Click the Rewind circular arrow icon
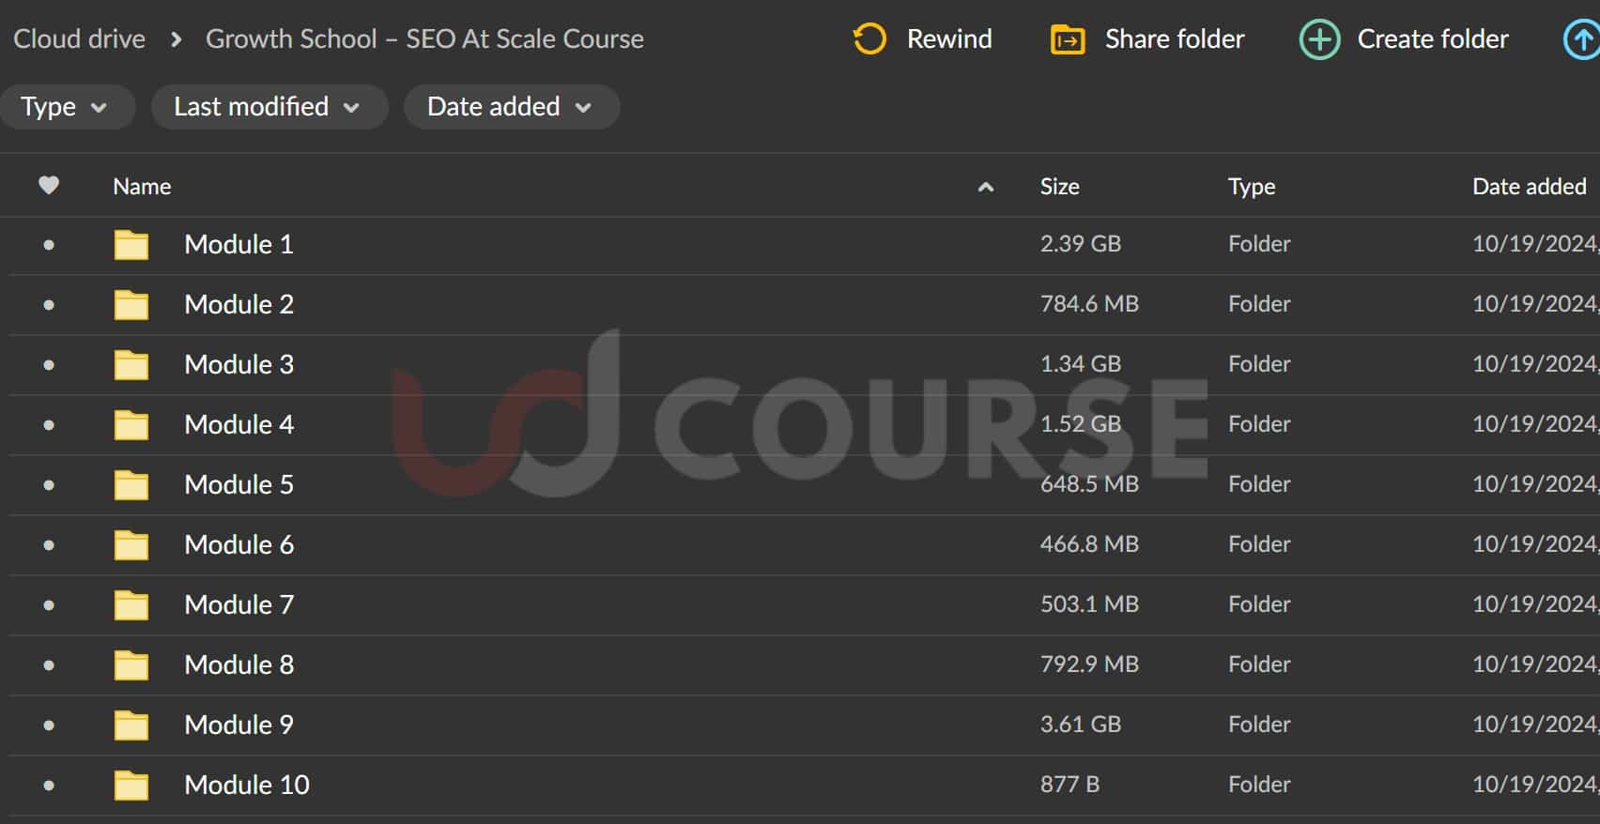The image size is (1600, 824). tap(869, 39)
